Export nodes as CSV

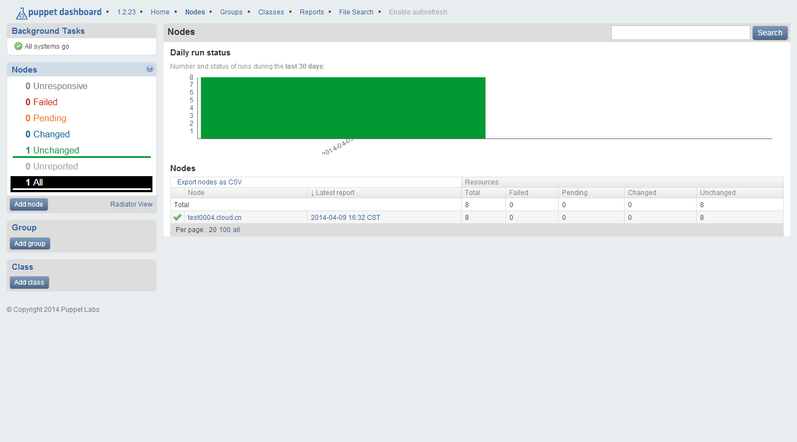(210, 182)
